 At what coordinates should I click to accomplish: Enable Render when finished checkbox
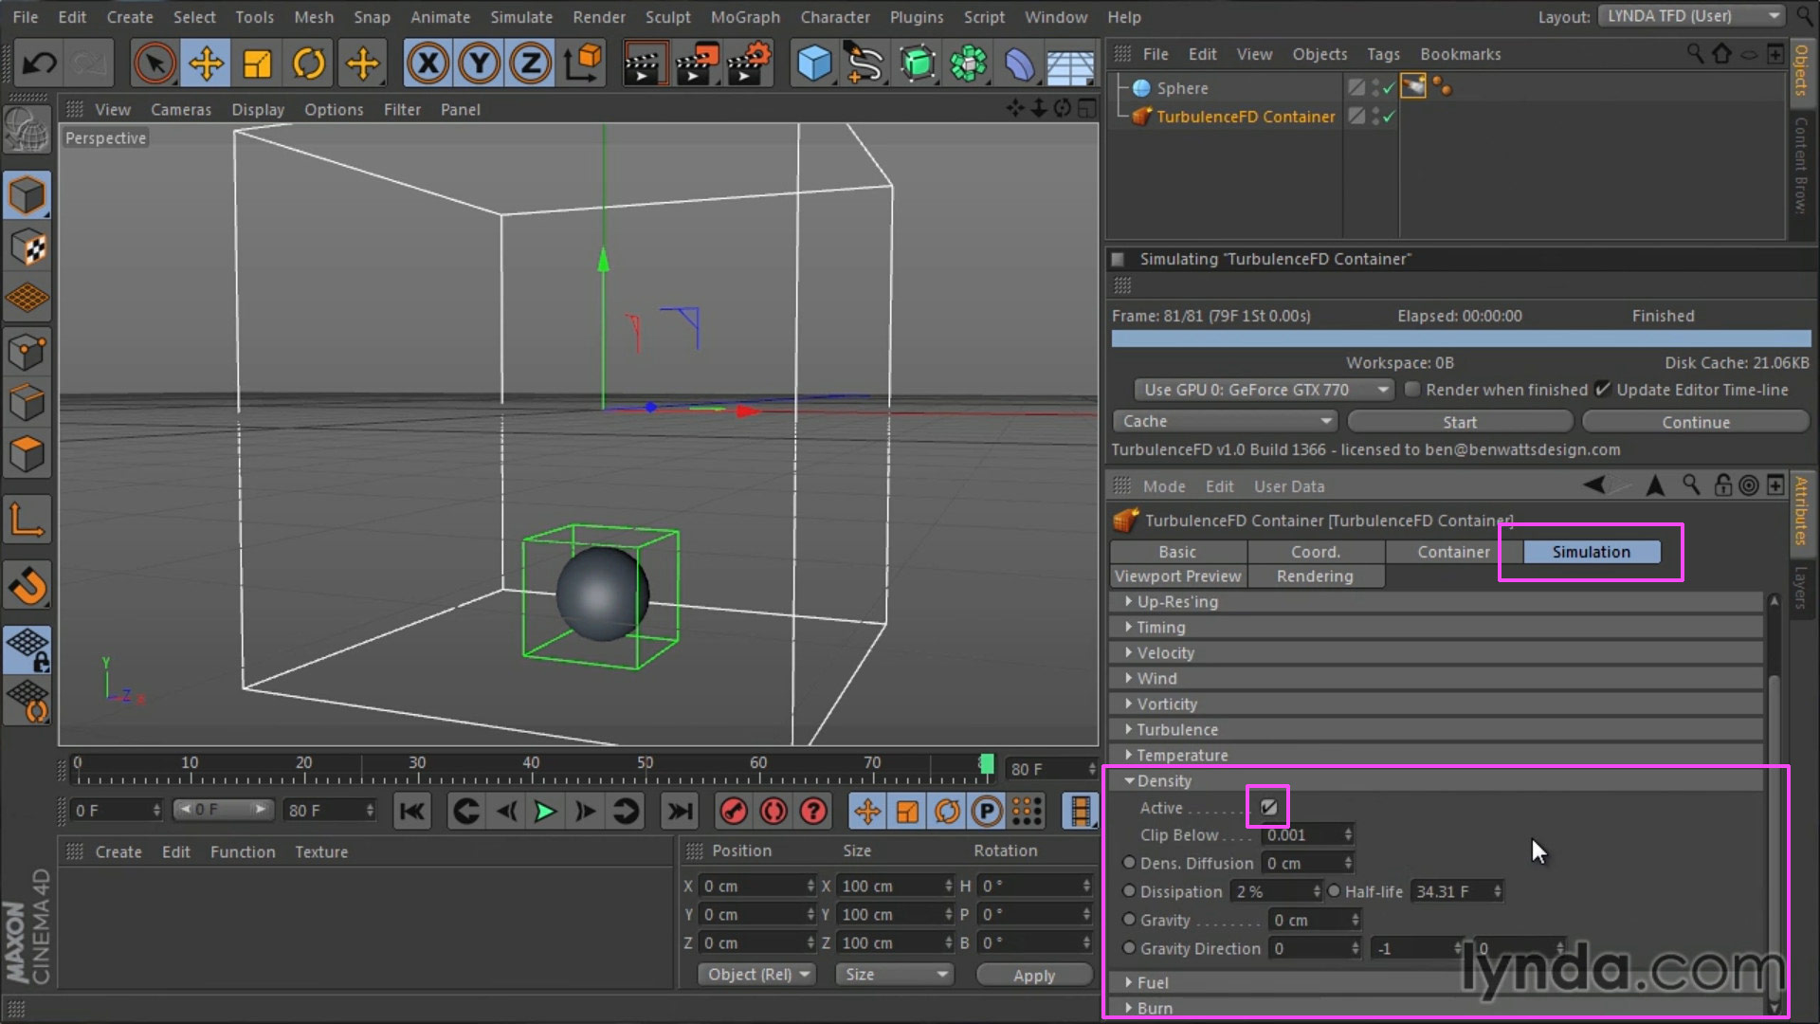coord(1412,390)
